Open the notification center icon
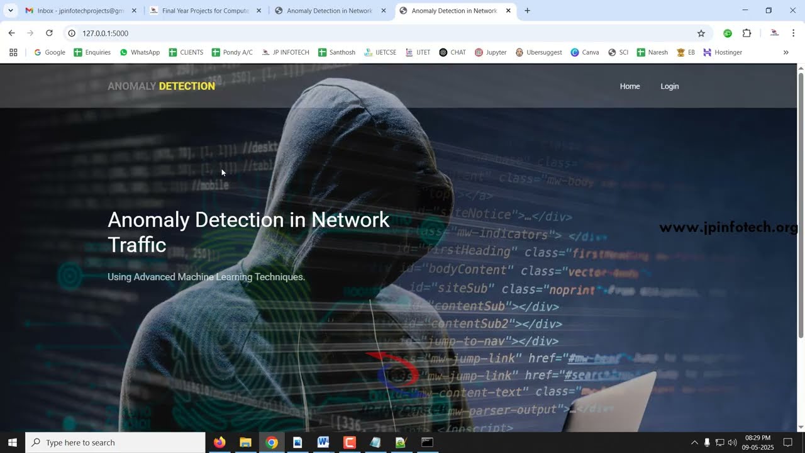 [x=787, y=442]
